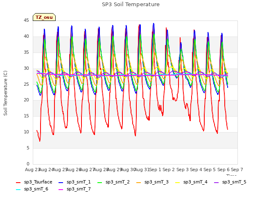The height and width of the screenshot is (197, 262).
Task: Click the blue sp3_smT_1 legend swatch
Action: point(61,182)
